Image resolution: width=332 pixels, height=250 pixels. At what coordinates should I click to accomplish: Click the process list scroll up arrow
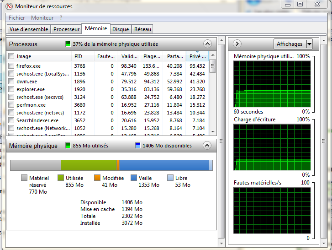[x=213, y=55]
